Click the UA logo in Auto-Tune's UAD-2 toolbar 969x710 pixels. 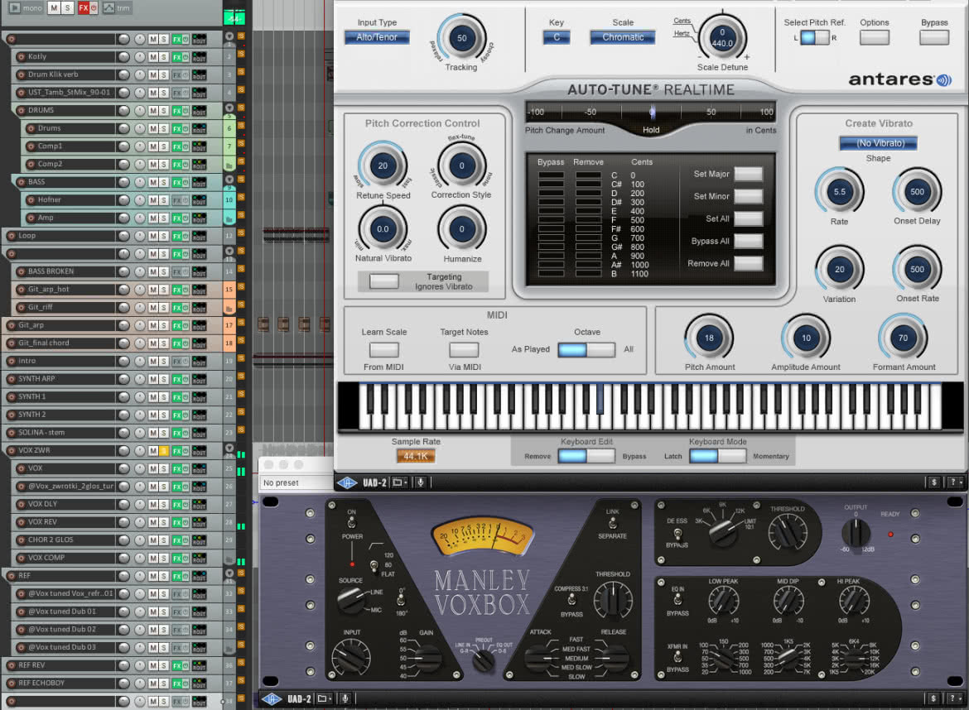(x=347, y=482)
